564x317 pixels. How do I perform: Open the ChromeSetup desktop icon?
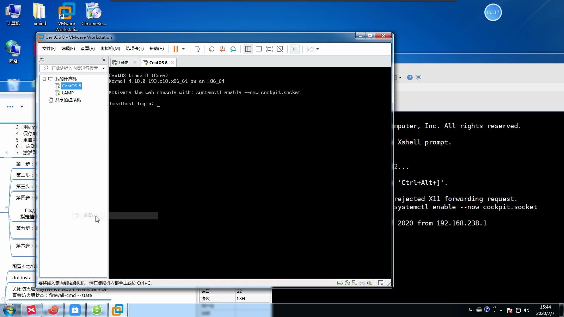click(93, 14)
